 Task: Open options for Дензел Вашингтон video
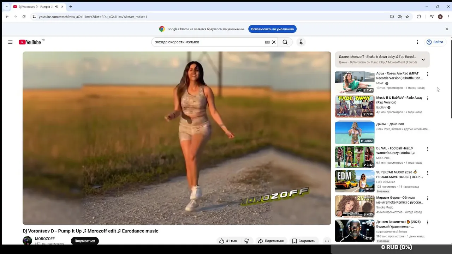pyautogui.click(x=428, y=223)
